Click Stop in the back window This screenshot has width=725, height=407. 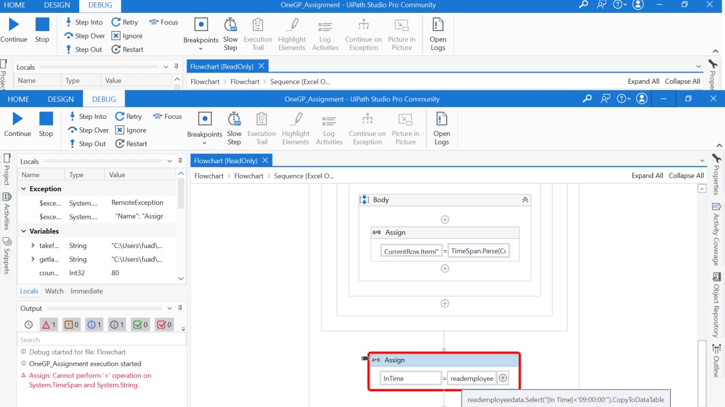click(42, 31)
